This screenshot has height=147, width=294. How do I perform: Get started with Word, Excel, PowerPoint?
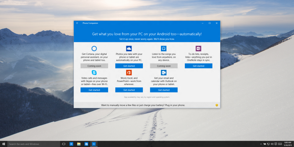tap(129, 90)
